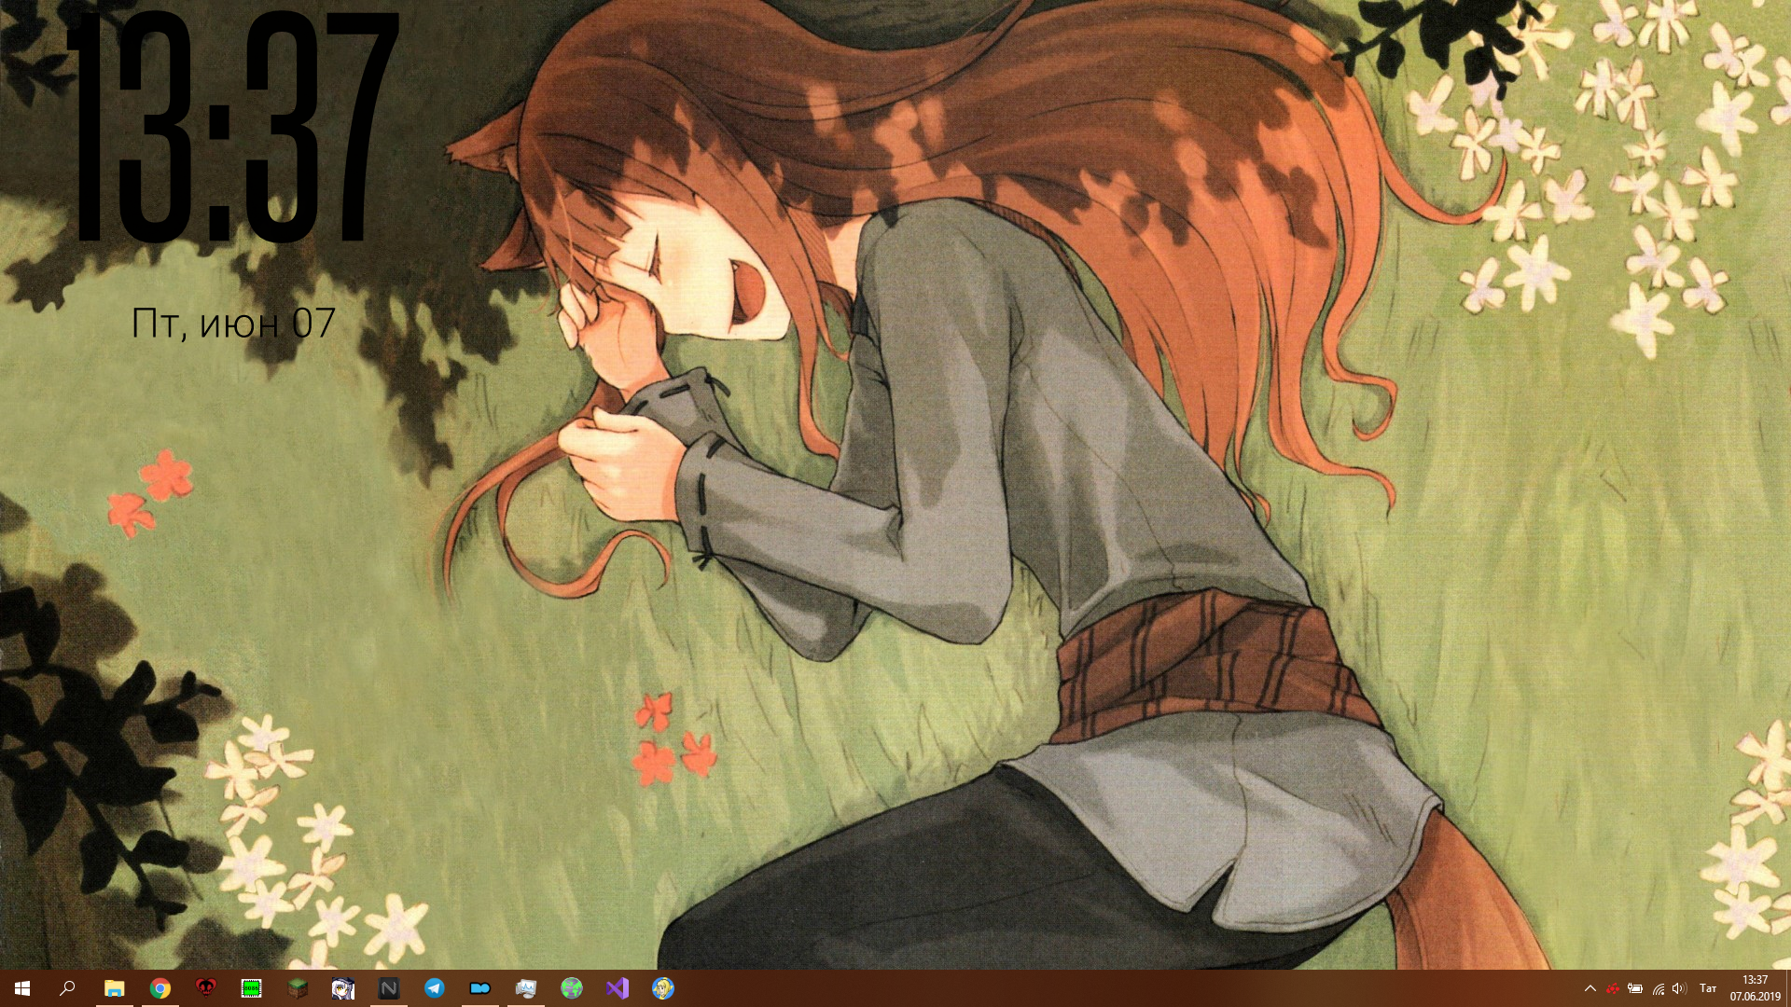The height and width of the screenshot is (1007, 1791).
Task: Open the monitor graph utility icon
Action: pyautogui.click(x=526, y=988)
